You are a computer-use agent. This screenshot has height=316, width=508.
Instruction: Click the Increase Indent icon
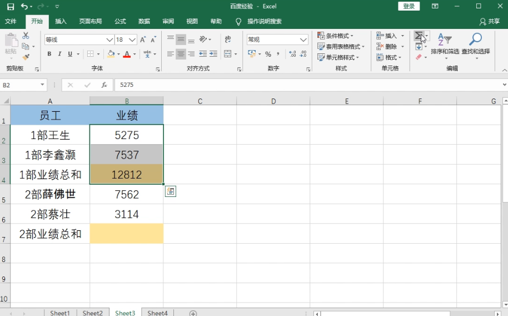213,54
